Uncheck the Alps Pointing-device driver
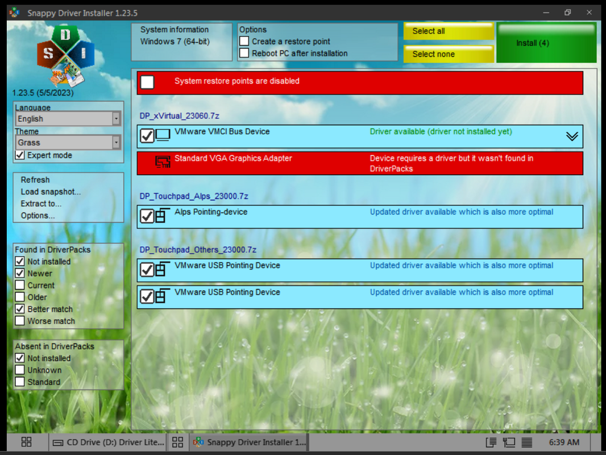Viewport: 606px width, 455px height. pyautogui.click(x=147, y=216)
